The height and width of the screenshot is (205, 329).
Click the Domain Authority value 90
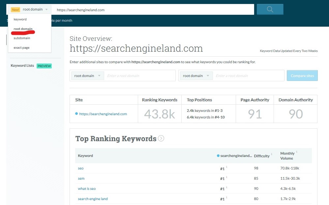[296, 114]
